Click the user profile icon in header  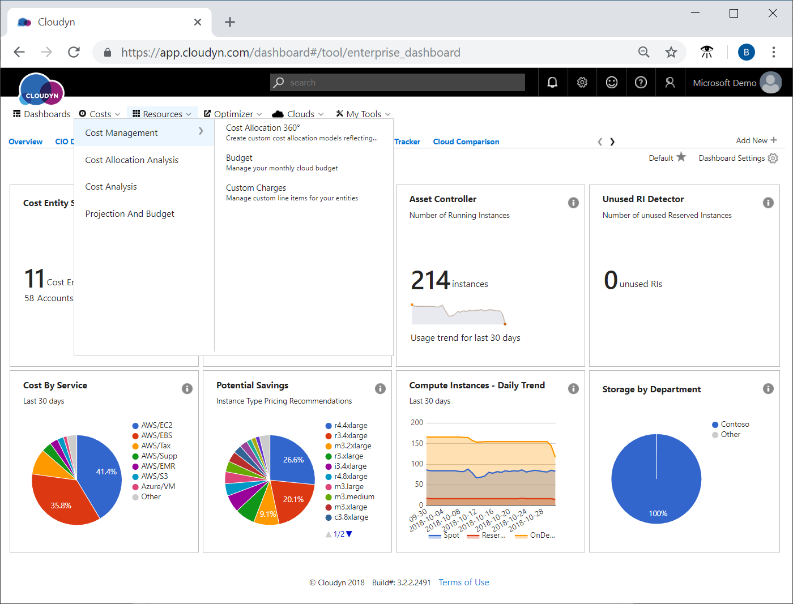click(670, 83)
